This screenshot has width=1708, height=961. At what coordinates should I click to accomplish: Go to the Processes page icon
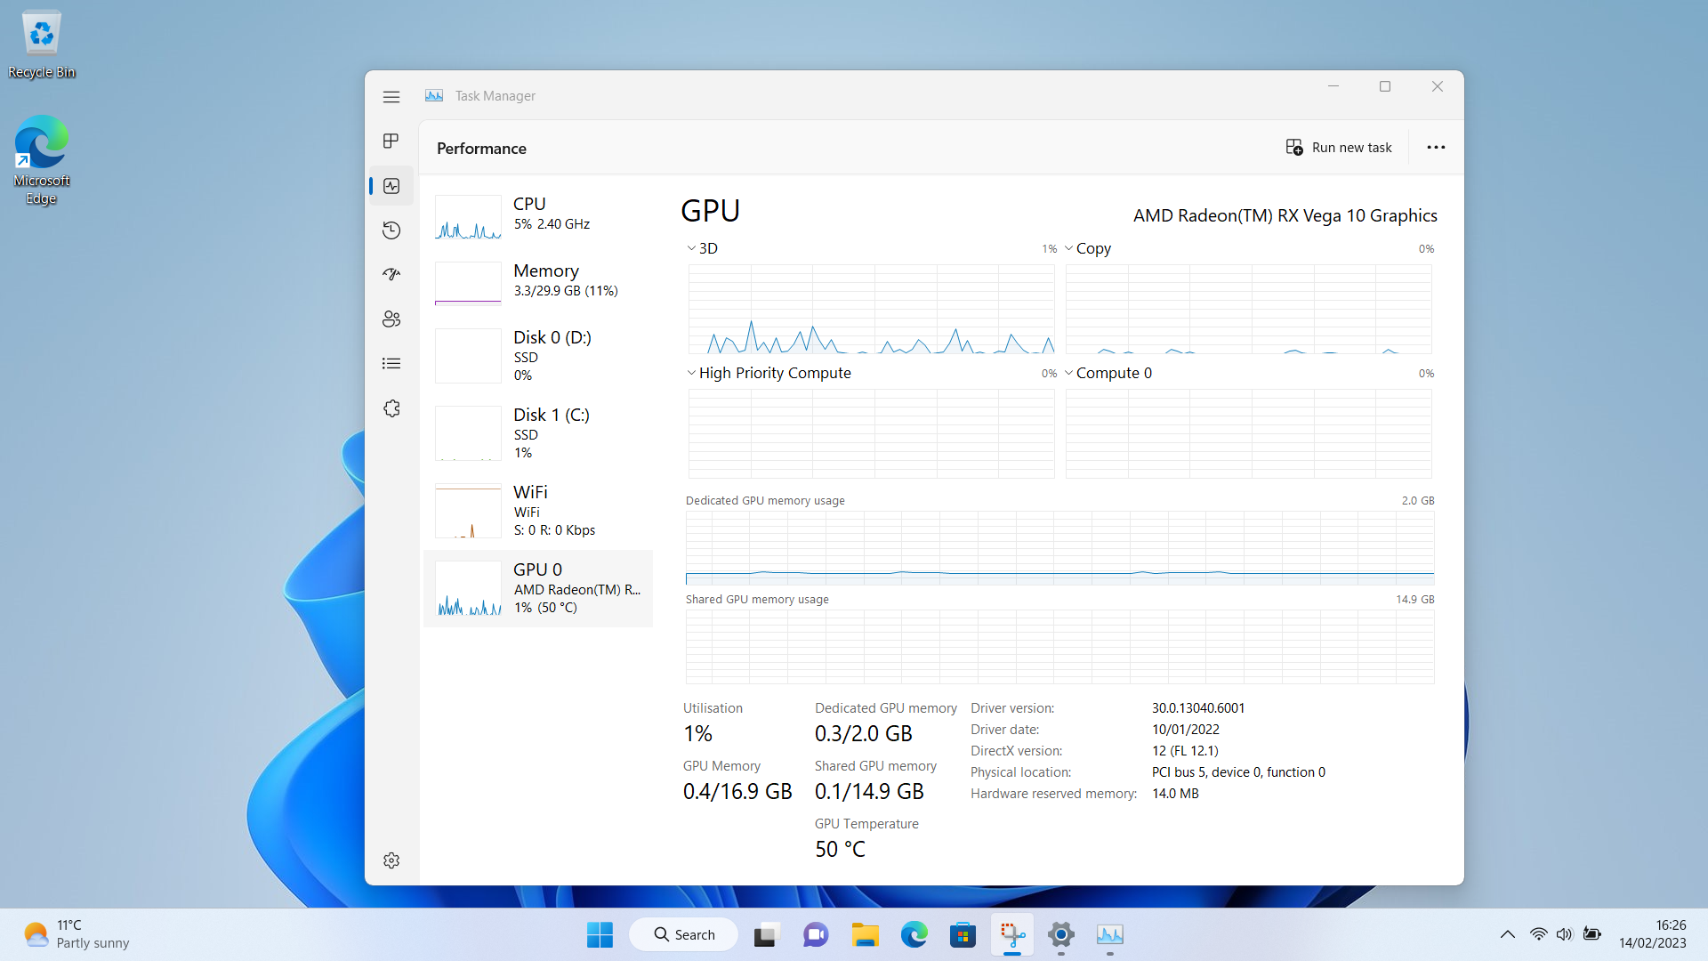[391, 141]
